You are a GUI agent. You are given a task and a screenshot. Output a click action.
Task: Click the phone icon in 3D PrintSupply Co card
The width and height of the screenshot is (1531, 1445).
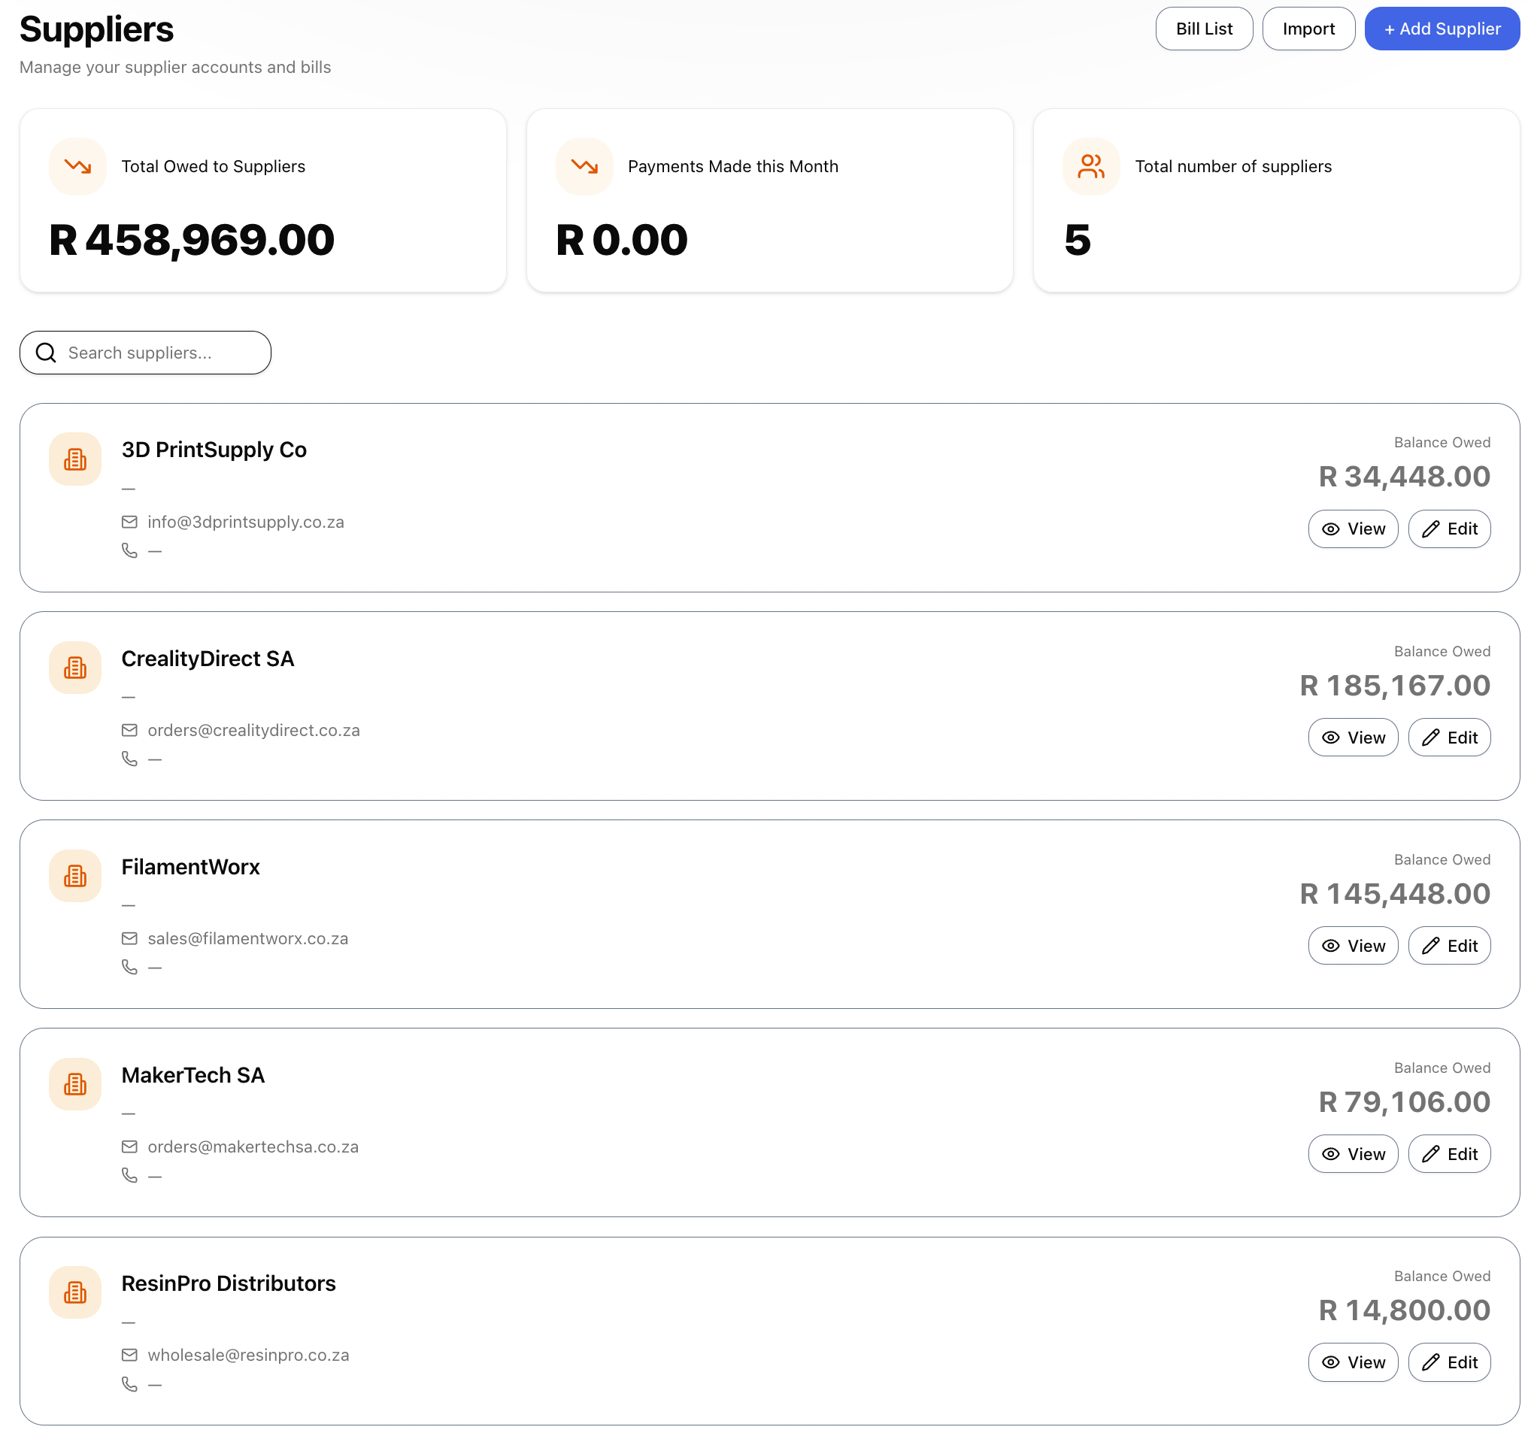pos(129,551)
